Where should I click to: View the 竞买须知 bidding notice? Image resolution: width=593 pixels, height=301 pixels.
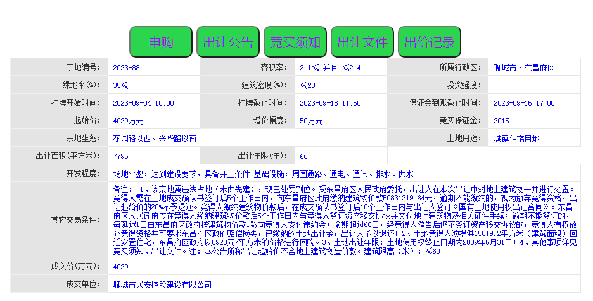(295, 42)
